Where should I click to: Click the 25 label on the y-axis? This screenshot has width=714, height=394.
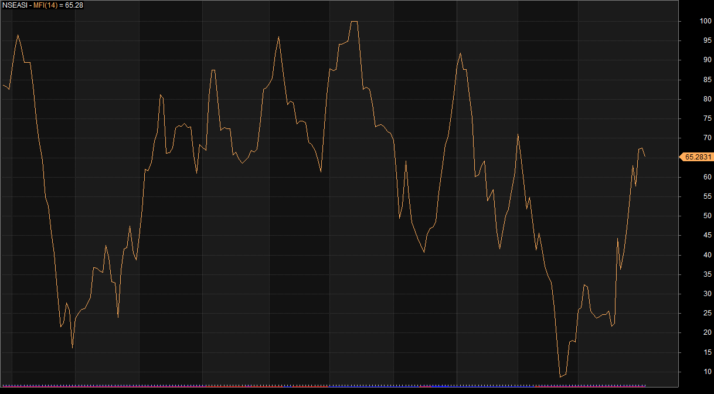click(x=706, y=314)
